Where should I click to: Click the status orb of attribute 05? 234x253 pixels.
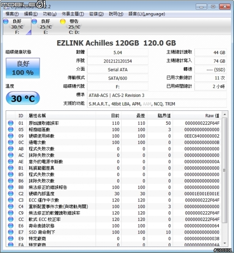point(11,129)
